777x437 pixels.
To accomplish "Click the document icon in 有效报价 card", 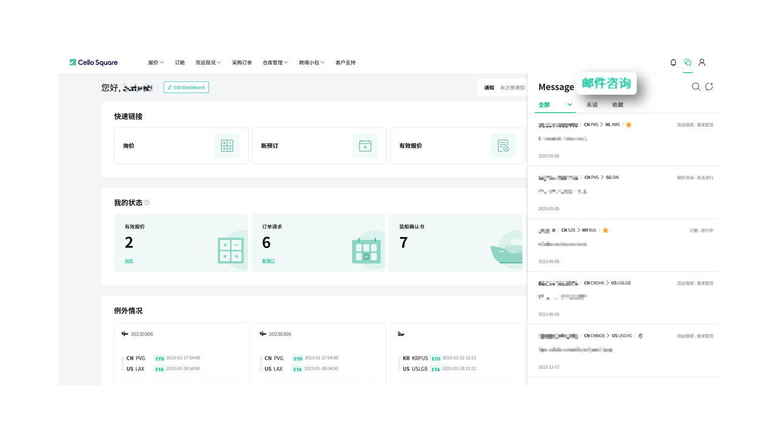I will click(503, 146).
